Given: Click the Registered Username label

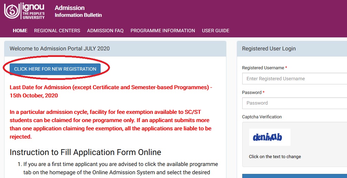Looking at the screenshot, I should [263, 68].
